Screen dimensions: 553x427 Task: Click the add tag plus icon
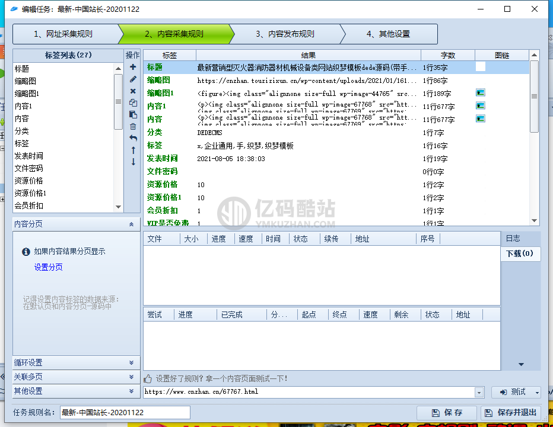point(133,67)
